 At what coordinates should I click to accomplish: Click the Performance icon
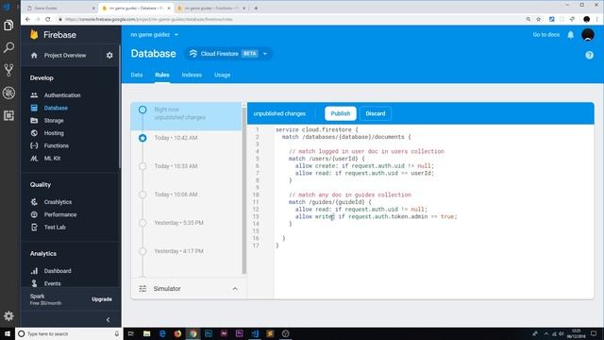coord(34,214)
